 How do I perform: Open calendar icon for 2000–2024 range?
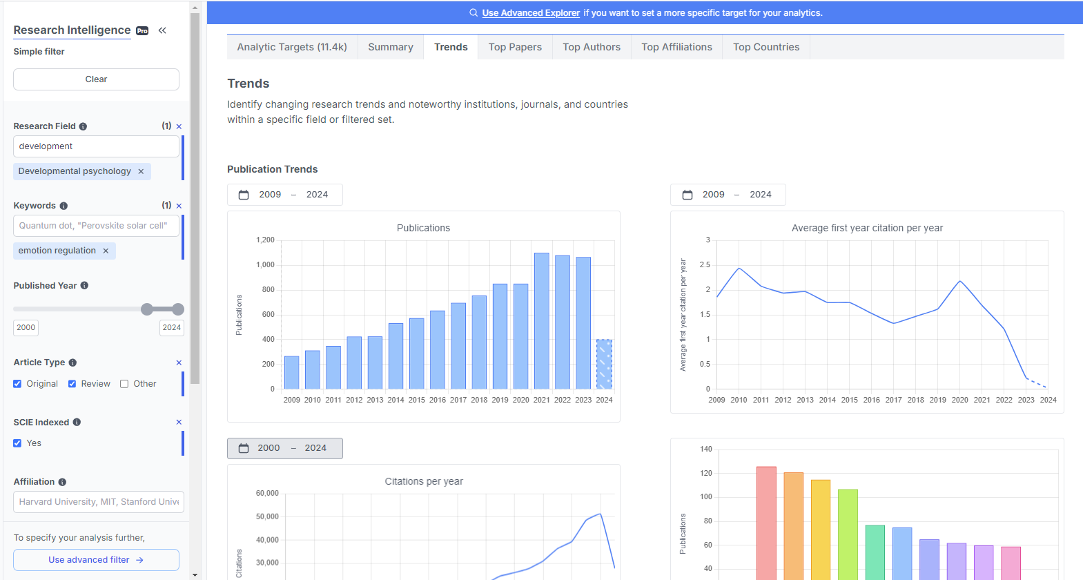pos(244,448)
